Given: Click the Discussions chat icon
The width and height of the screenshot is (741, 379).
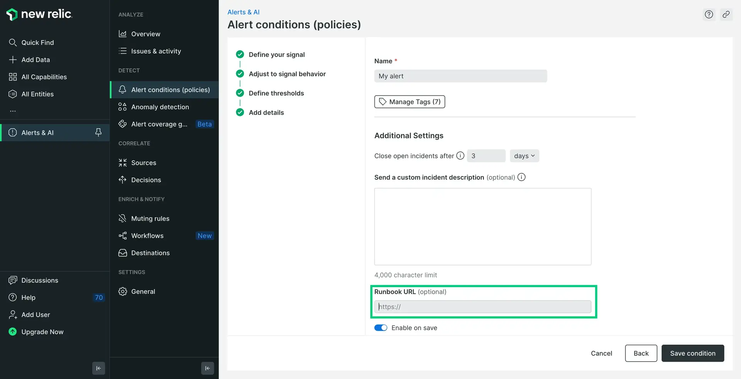Looking at the screenshot, I should coord(13,280).
